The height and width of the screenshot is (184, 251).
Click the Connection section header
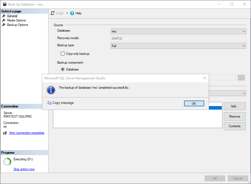tap(10, 106)
